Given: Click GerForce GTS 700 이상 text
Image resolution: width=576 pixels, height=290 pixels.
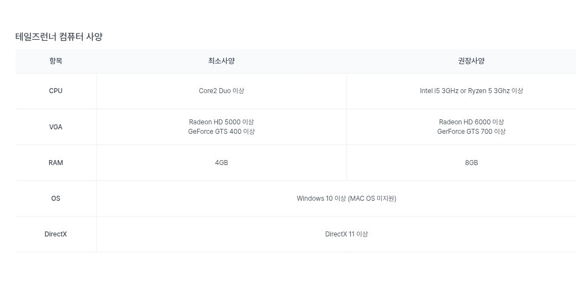Looking at the screenshot, I should [x=472, y=131].
